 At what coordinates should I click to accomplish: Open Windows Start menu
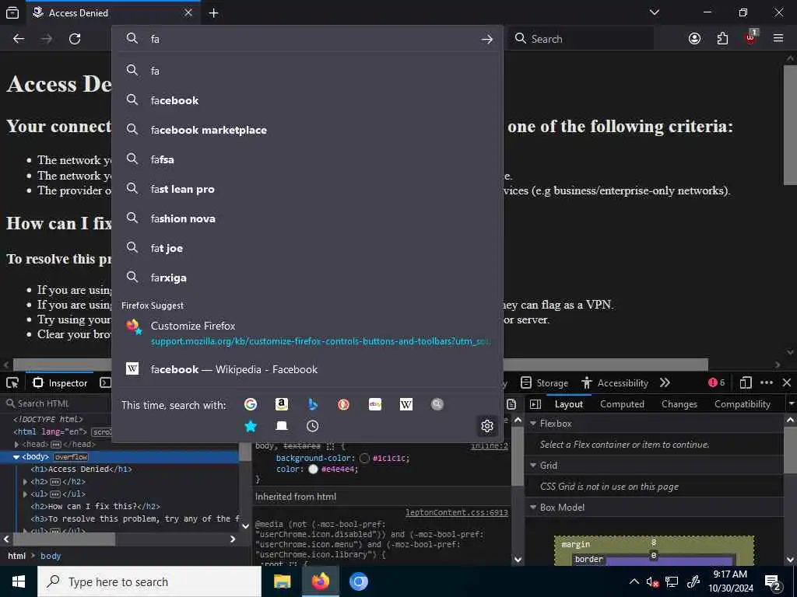click(19, 581)
